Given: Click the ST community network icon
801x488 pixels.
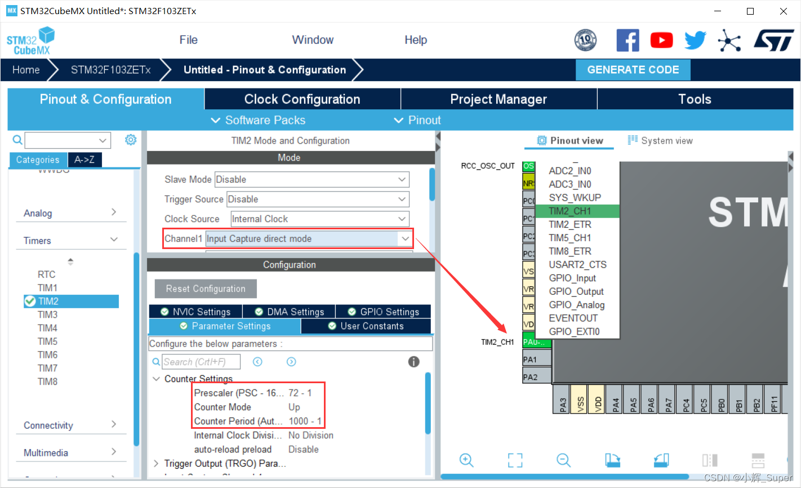Looking at the screenshot, I should click(729, 40).
